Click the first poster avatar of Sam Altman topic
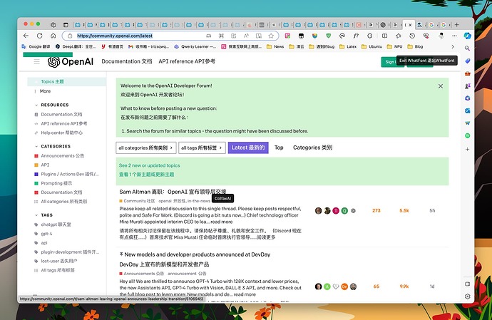The width and height of the screenshot is (492, 320). pos(319,211)
